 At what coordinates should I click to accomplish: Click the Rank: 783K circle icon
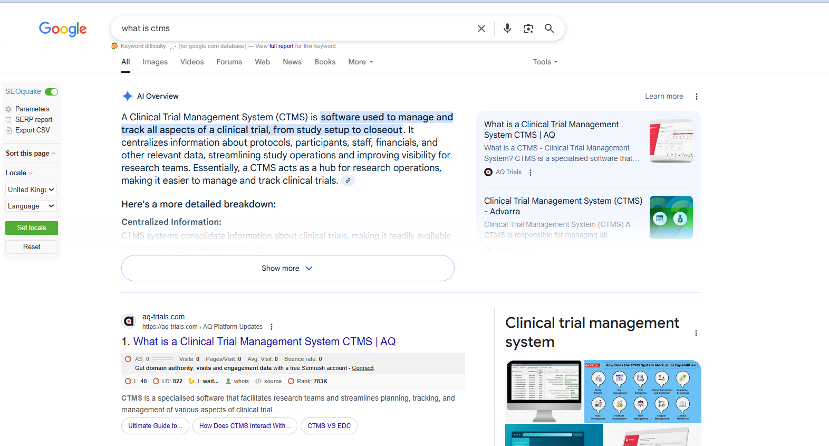pyautogui.click(x=291, y=381)
